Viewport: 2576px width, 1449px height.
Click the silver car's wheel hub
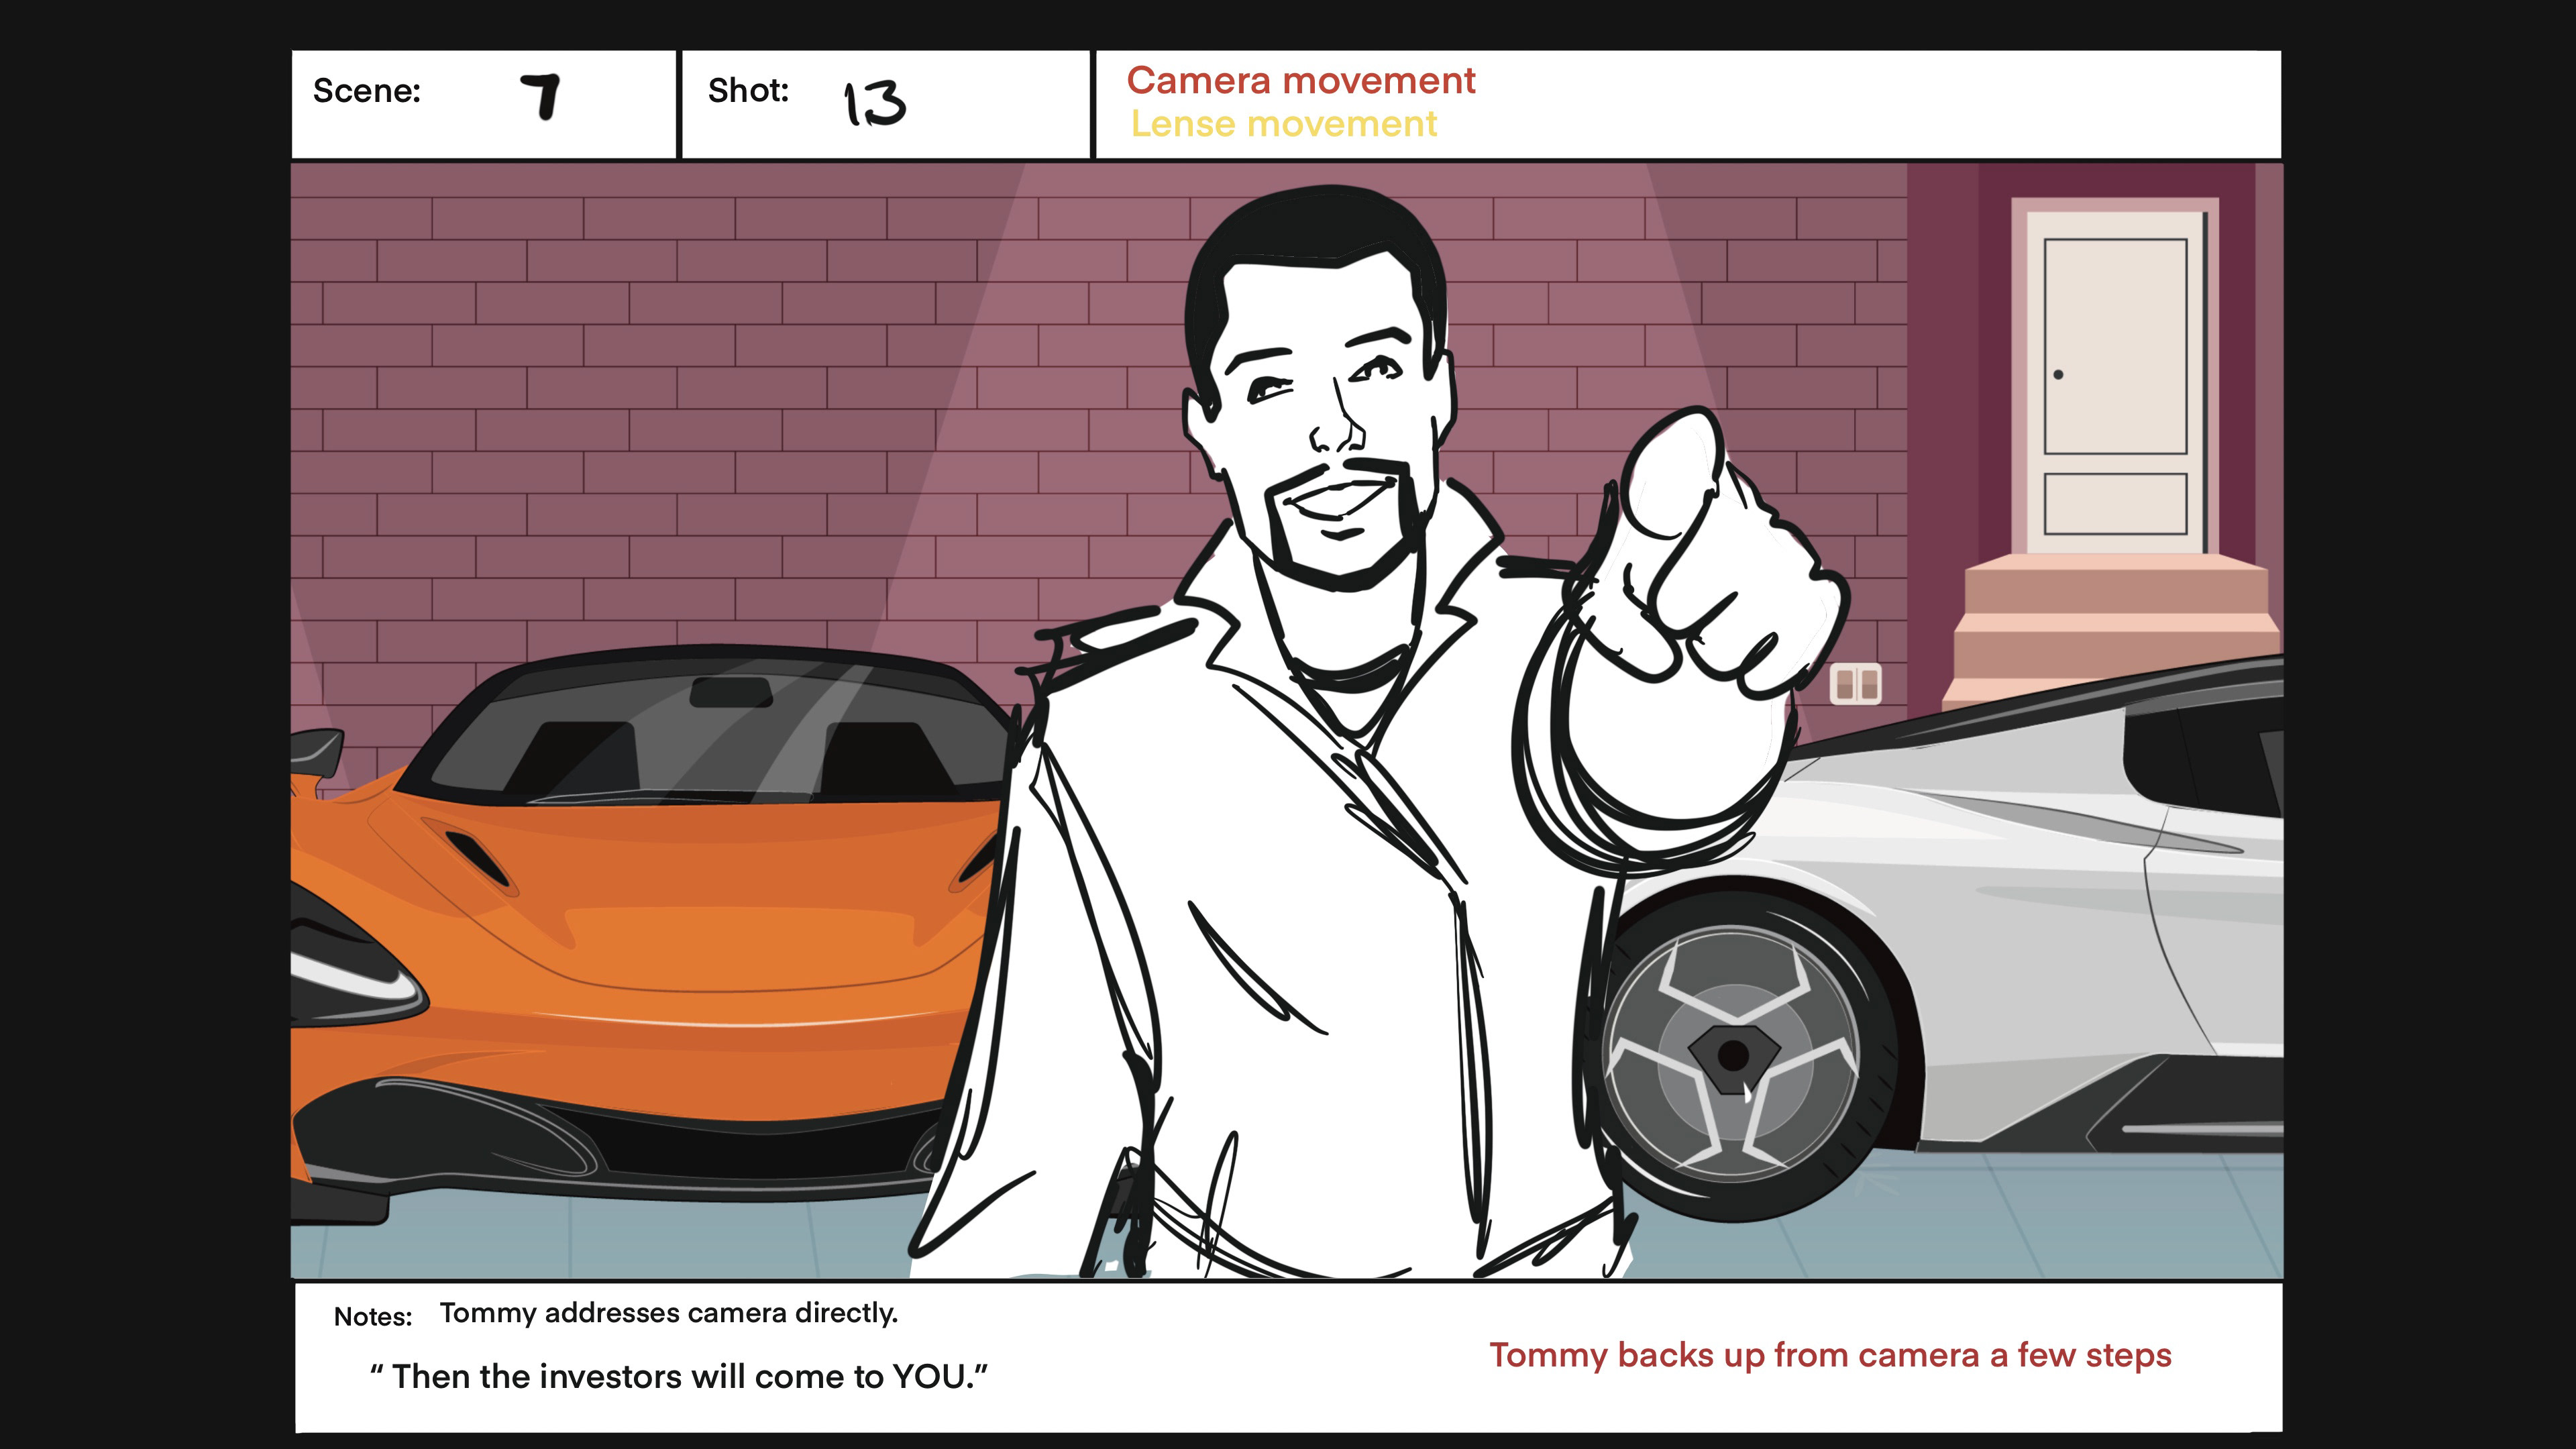1733,1056
